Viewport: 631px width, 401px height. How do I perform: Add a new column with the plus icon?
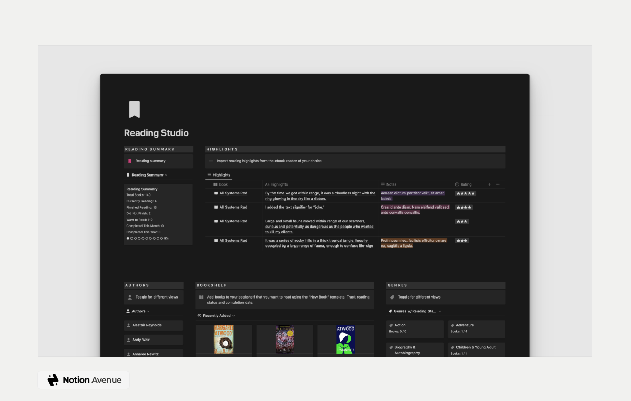[x=489, y=184]
